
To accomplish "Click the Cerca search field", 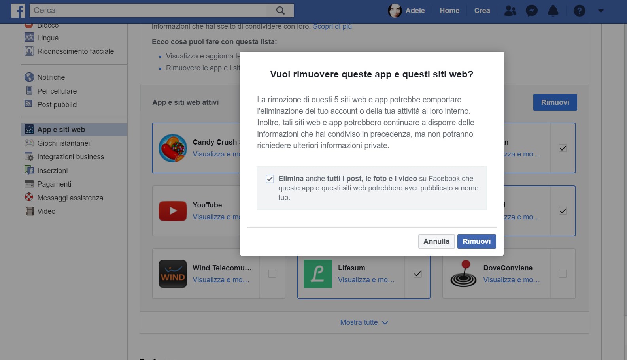I will [x=148, y=11].
